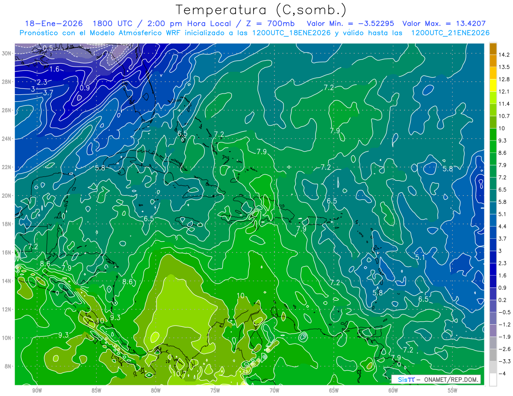Click the "1.6" contour label on map
This screenshot has height=396, width=513.
[x=54, y=69]
